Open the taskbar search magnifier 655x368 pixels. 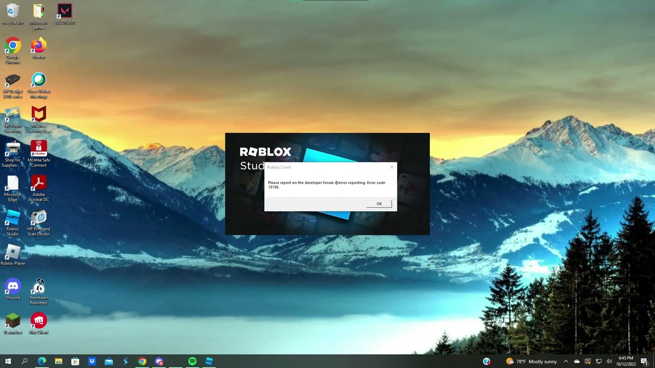(25, 361)
